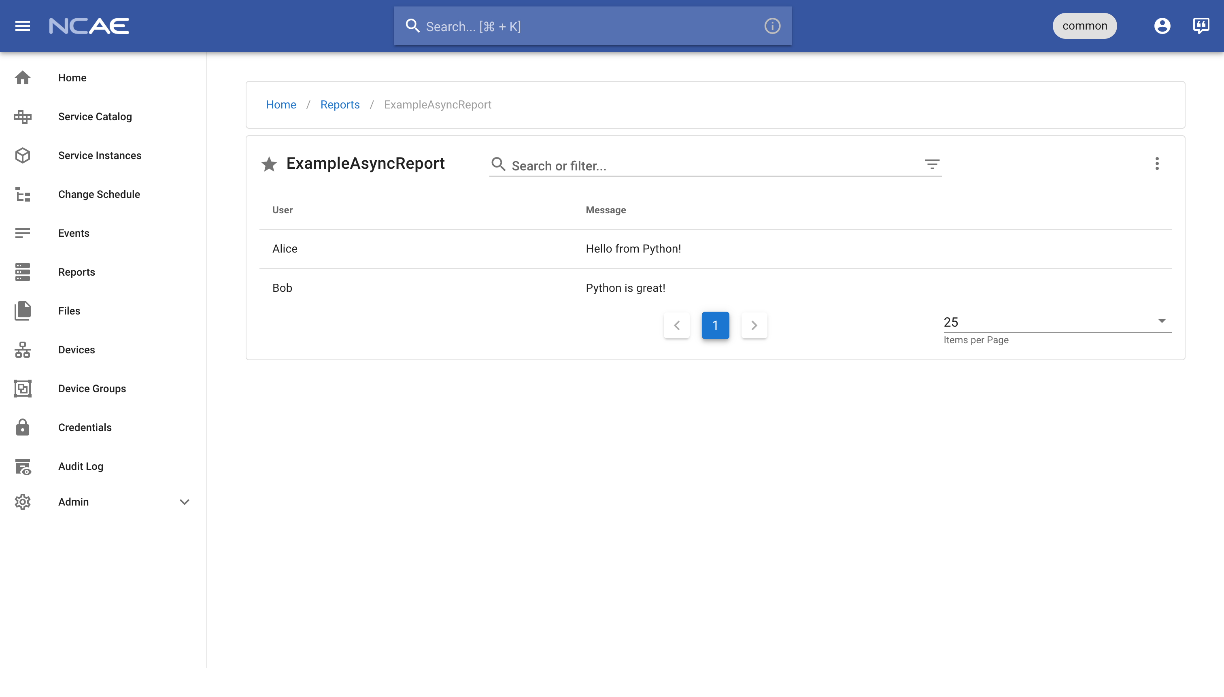The width and height of the screenshot is (1224, 697).
Task: Click the Service Catalog sidebar icon
Action: tap(23, 116)
